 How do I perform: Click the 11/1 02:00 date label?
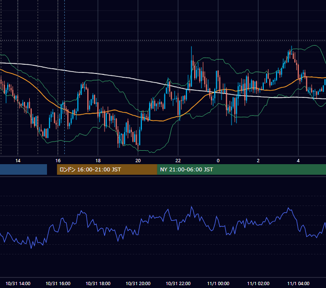(258, 283)
